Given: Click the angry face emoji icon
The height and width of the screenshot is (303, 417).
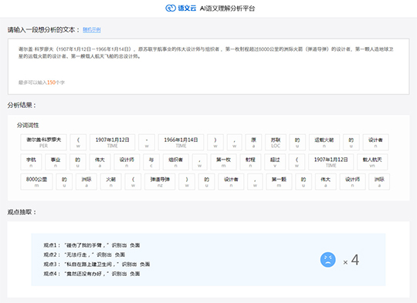Looking at the screenshot, I should click(328, 260).
